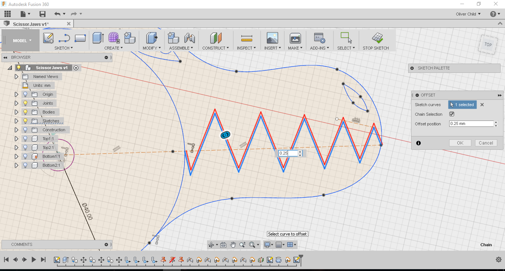This screenshot has width=505, height=271.
Task: Toggle visibility bulb for Bodies folder
Action: pos(25,112)
